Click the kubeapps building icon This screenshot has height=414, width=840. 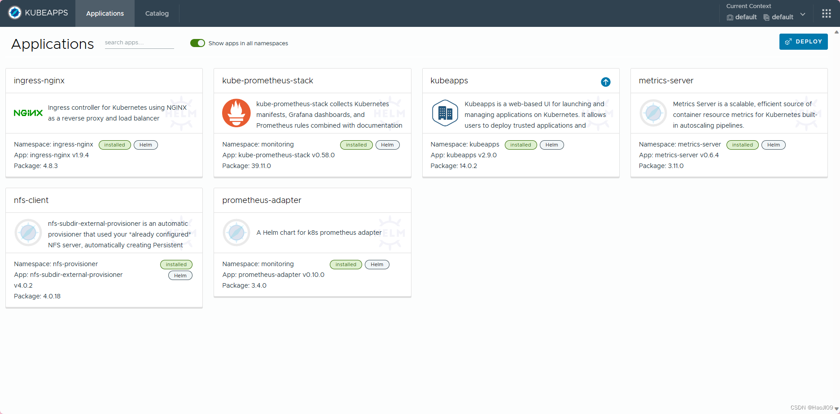point(445,113)
